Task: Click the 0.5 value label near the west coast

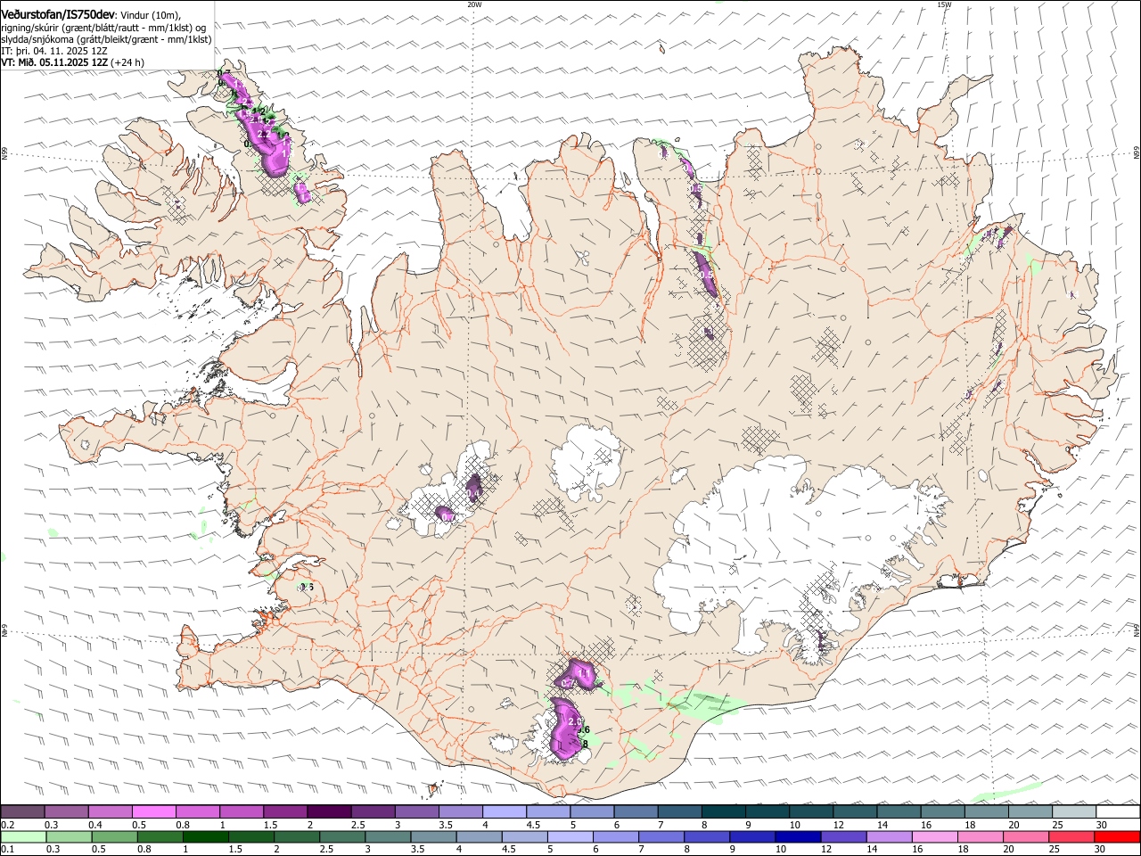Action: 307,587
